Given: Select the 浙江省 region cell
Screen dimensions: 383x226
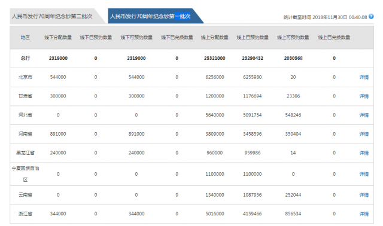Looking at the screenshot, I should (x=25, y=214).
